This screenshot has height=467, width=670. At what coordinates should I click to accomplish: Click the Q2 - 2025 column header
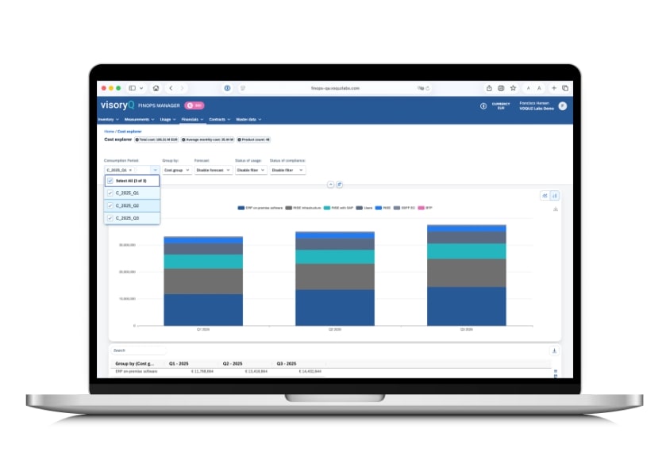click(233, 364)
